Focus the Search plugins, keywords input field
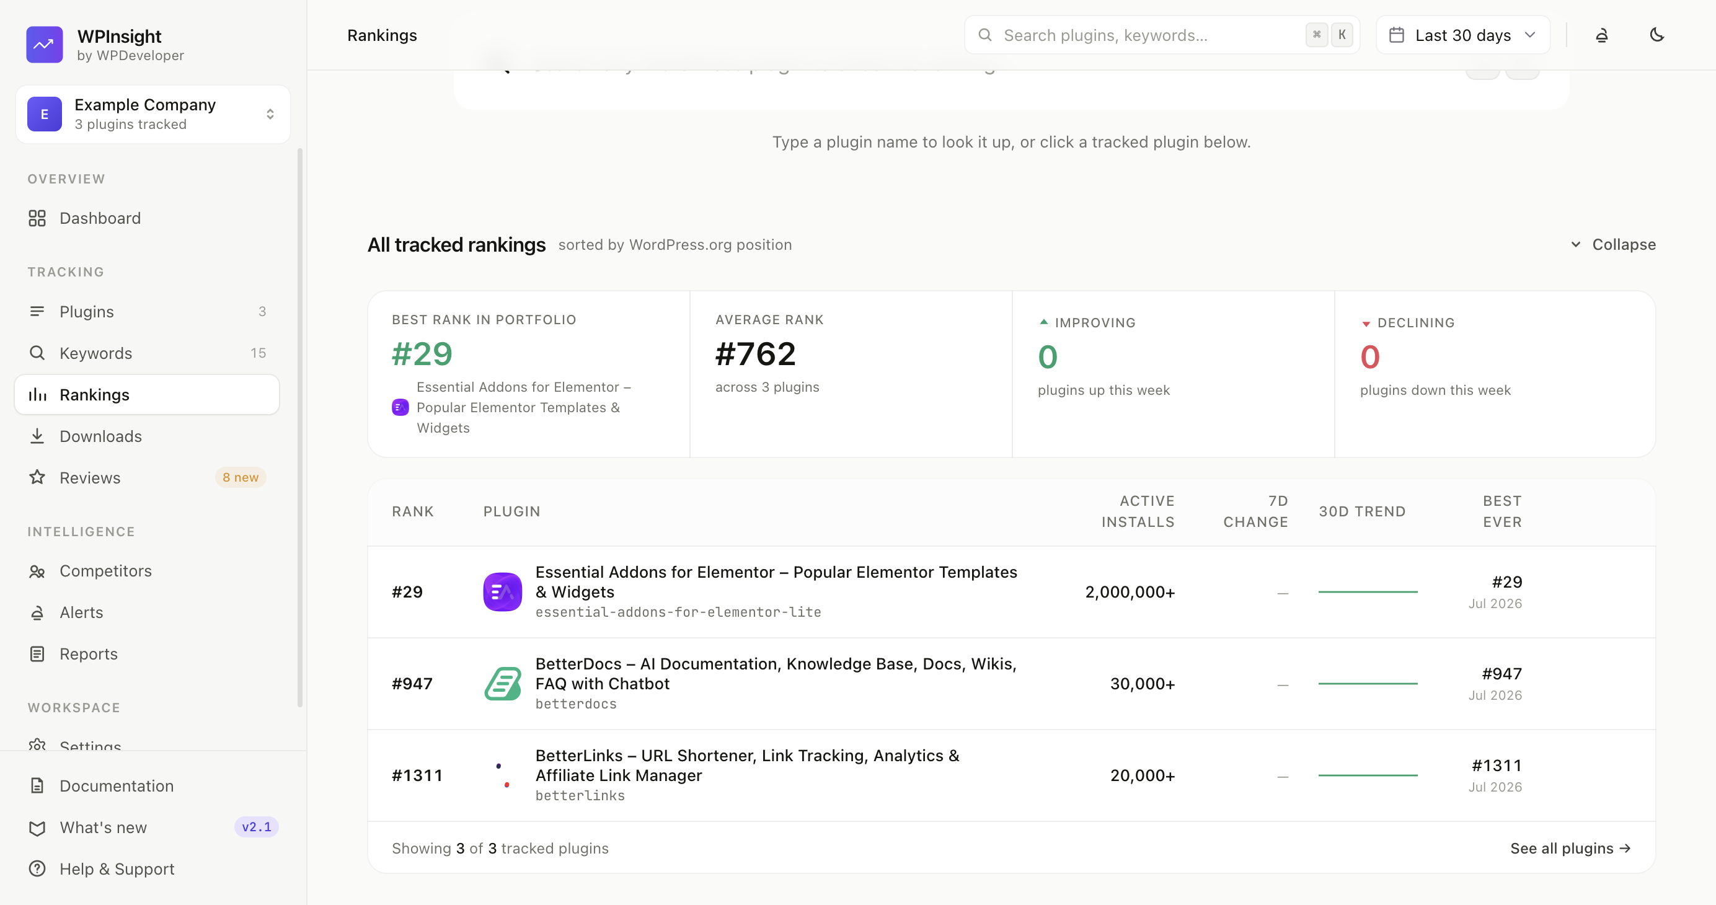The height and width of the screenshot is (905, 1716). pos(1162,35)
